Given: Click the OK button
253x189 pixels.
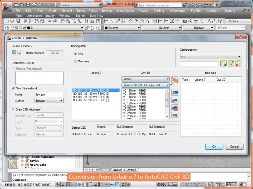Looking at the screenshot, I should [x=214, y=146].
